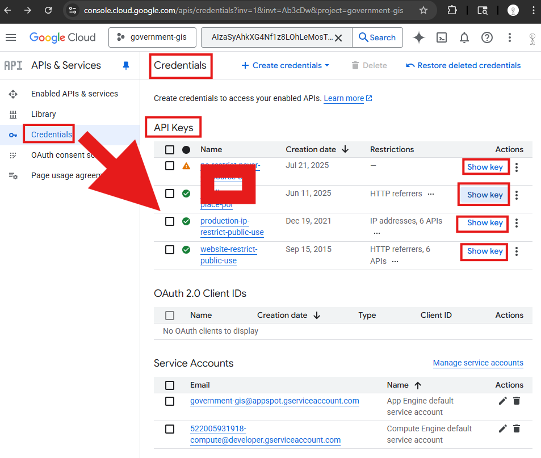This screenshot has height=458, width=541.
Task: Expand HTTP referrers, 6 APIs restriction ellipsis
Action: pyautogui.click(x=395, y=262)
